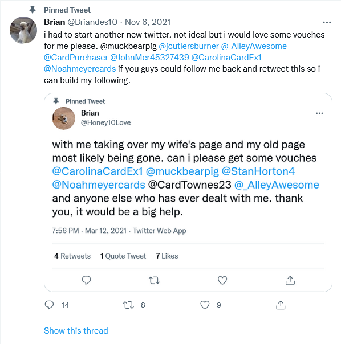Click share icon inside quoted tweet
341x344 pixels.
[x=290, y=280]
